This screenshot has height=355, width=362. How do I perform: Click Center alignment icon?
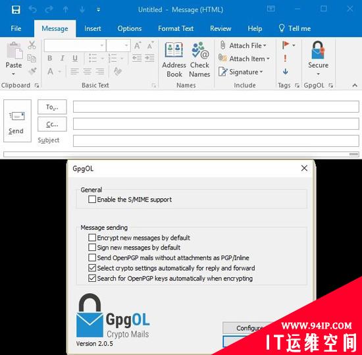(x=88, y=71)
